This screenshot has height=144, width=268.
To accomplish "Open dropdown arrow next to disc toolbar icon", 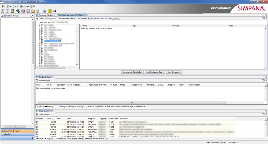I will pos(41,11).
